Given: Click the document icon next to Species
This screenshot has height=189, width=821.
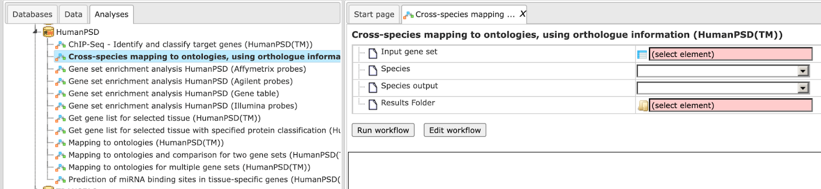Looking at the screenshot, I should (x=373, y=71).
